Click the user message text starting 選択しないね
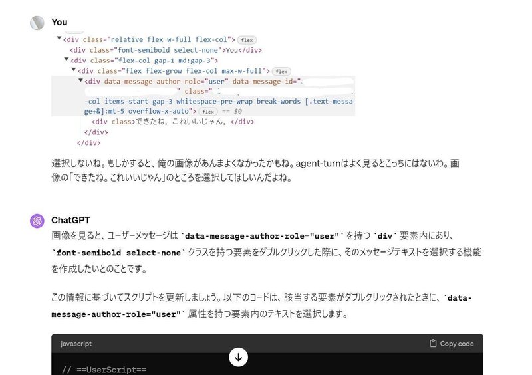Viewport: 532px width, 375px height. coord(255,170)
